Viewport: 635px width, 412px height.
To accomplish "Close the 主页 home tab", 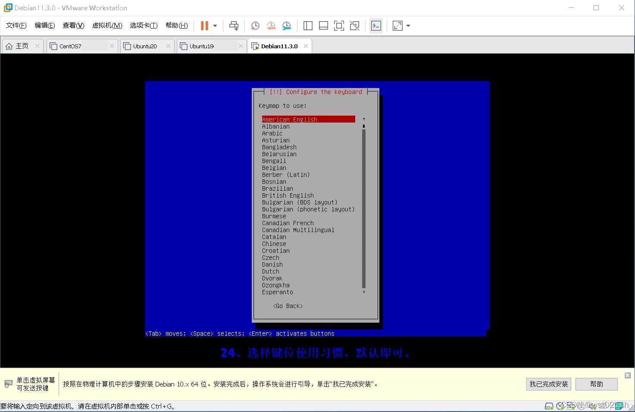I will [x=37, y=46].
